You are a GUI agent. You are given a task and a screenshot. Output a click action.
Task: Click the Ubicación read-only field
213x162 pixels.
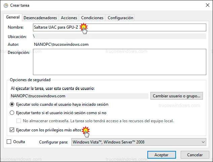coord(119,36)
